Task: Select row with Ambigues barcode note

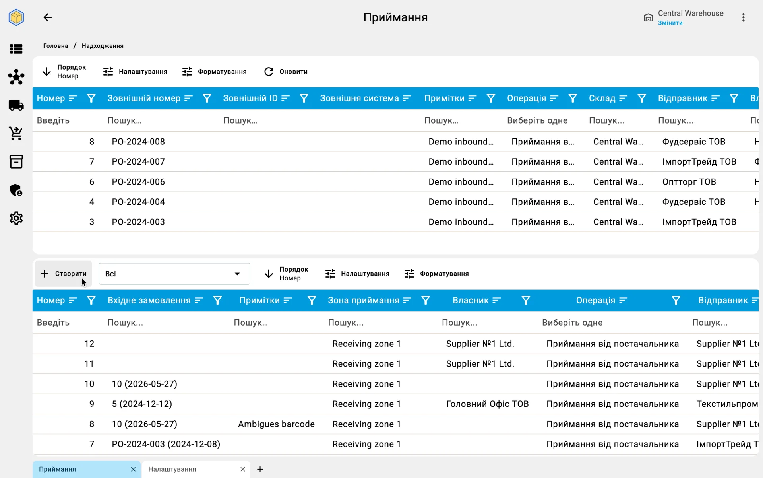Action: (395, 424)
